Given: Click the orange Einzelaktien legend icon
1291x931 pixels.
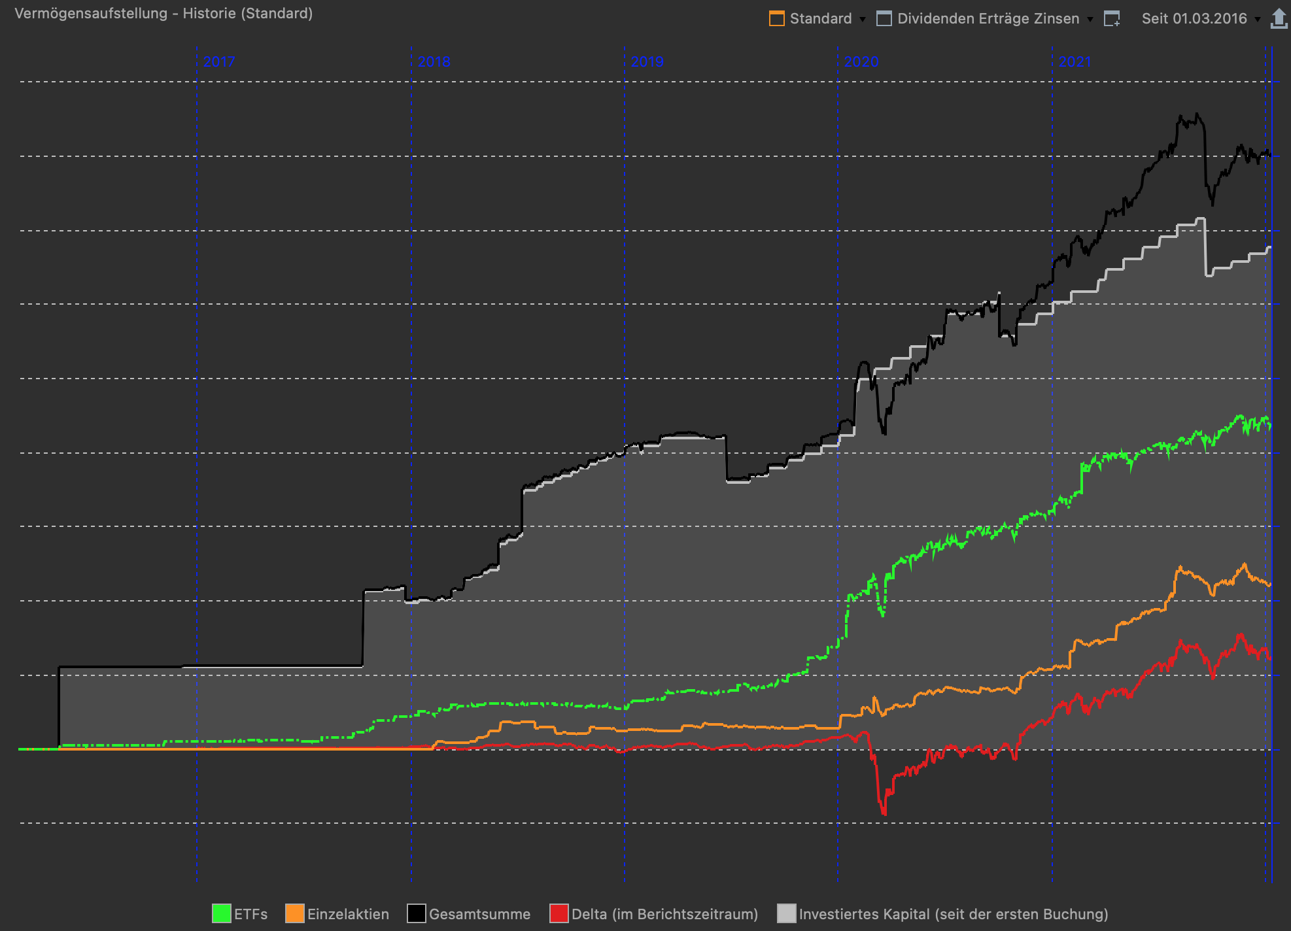Looking at the screenshot, I should coord(295,913).
